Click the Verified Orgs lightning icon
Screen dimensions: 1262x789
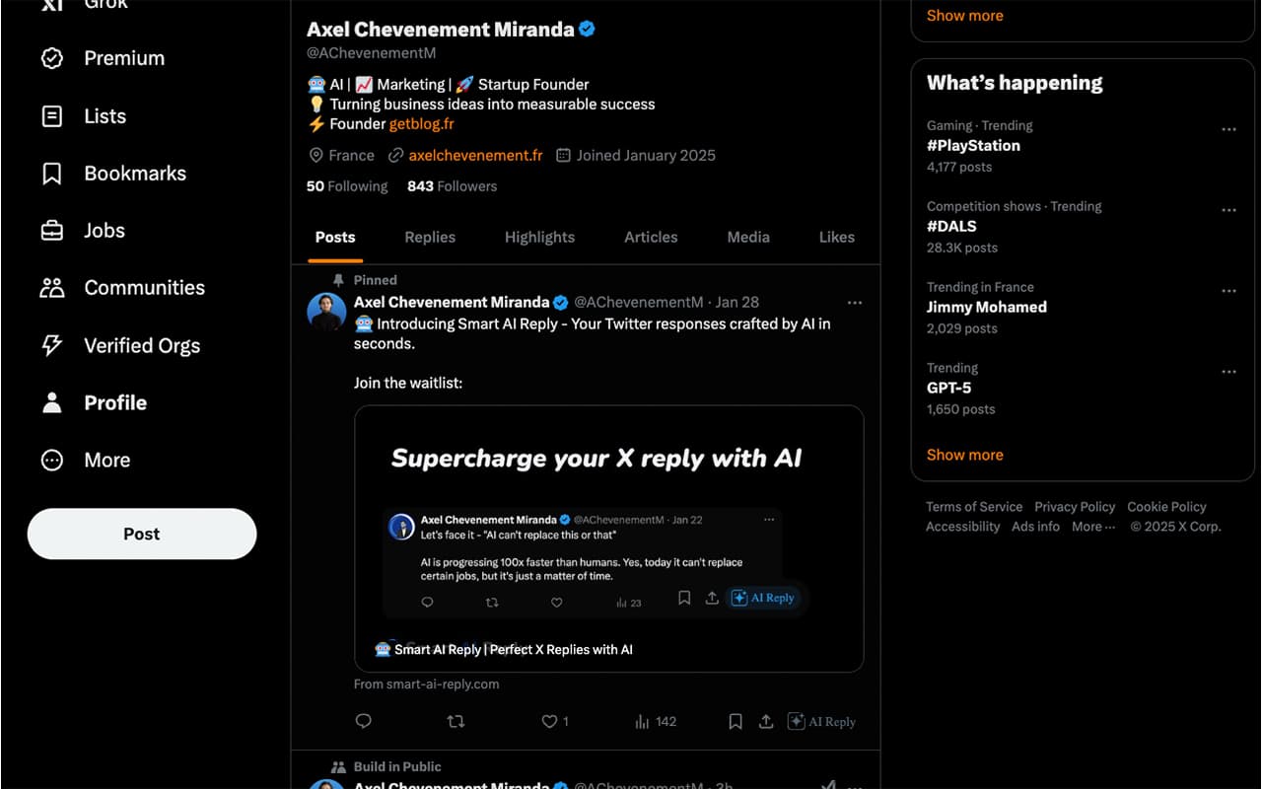[51, 345]
